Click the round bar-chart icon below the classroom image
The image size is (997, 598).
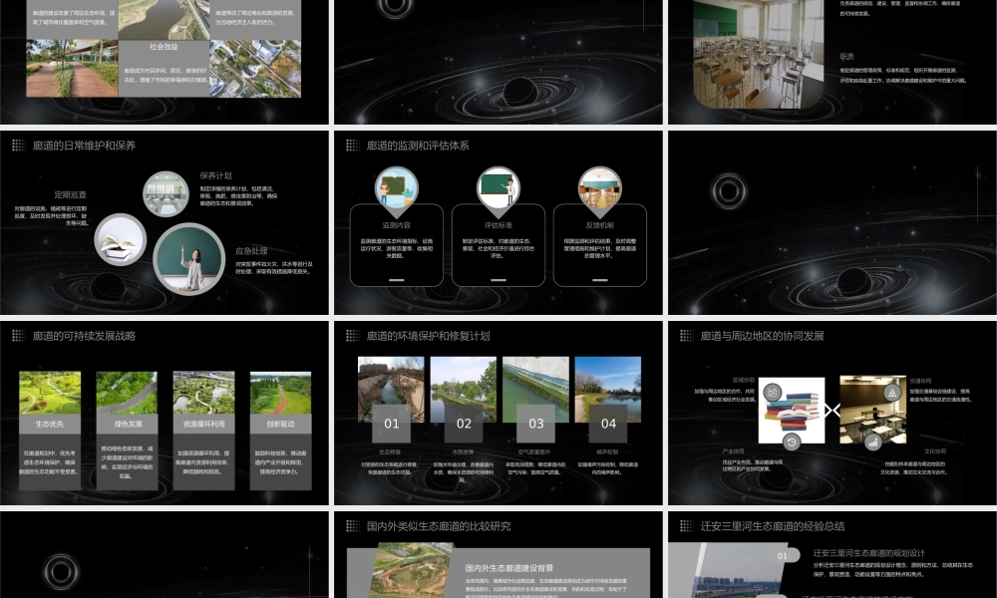click(x=873, y=442)
